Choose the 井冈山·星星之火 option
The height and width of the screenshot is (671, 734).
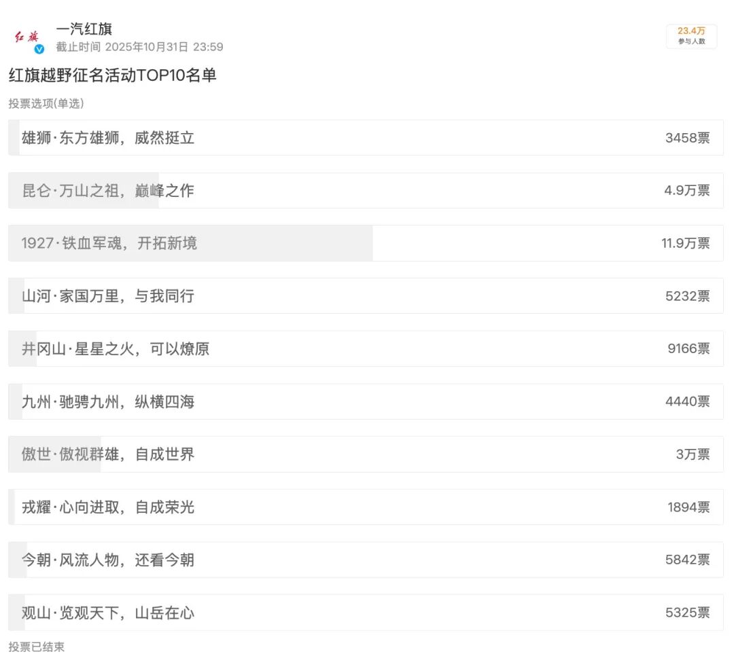click(x=366, y=348)
